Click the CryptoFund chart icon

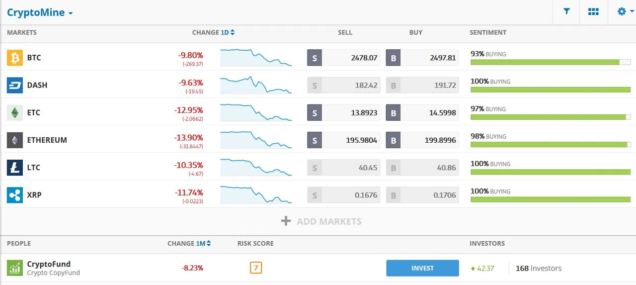(15, 268)
